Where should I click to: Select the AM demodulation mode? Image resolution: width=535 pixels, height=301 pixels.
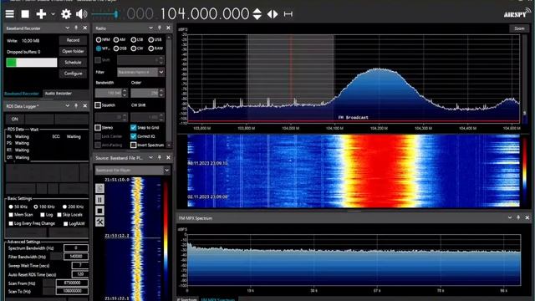click(120, 39)
